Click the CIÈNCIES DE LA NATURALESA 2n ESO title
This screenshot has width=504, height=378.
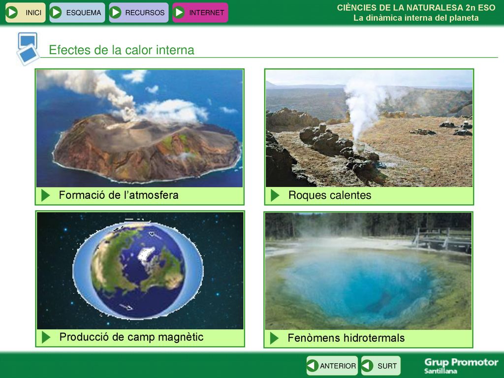point(416,8)
